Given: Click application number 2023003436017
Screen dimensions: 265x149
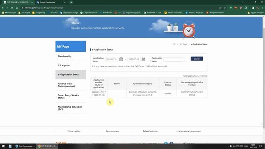Looking at the screenshot, I should (x=99, y=92).
